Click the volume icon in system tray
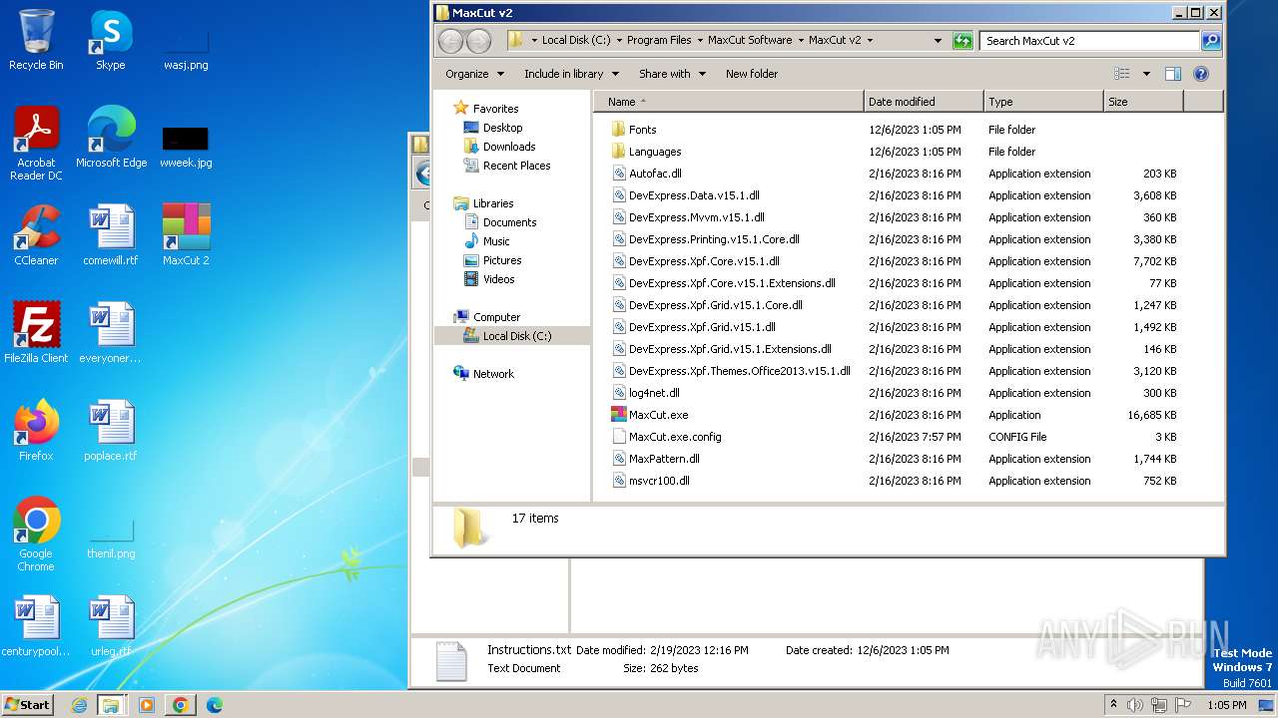This screenshot has height=718, width=1278. [1135, 705]
